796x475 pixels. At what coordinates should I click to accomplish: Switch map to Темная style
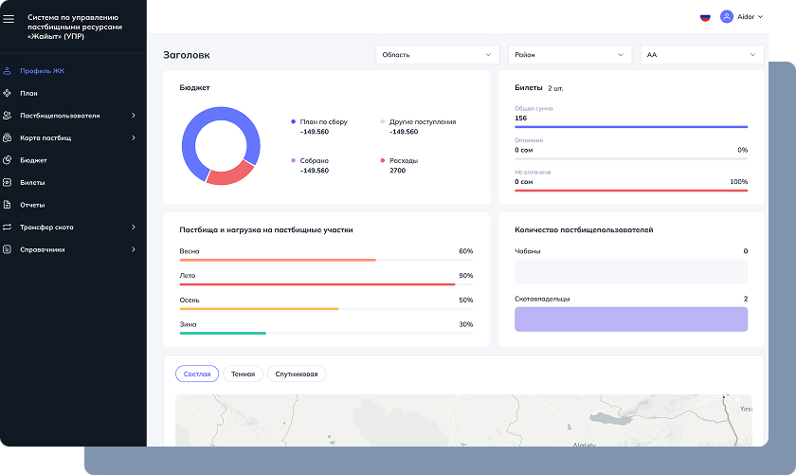[243, 374]
